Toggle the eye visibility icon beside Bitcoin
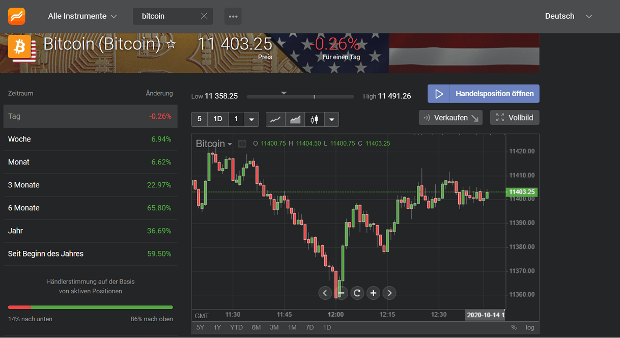The height and width of the screenshot is (338, 620). (242, 144)
